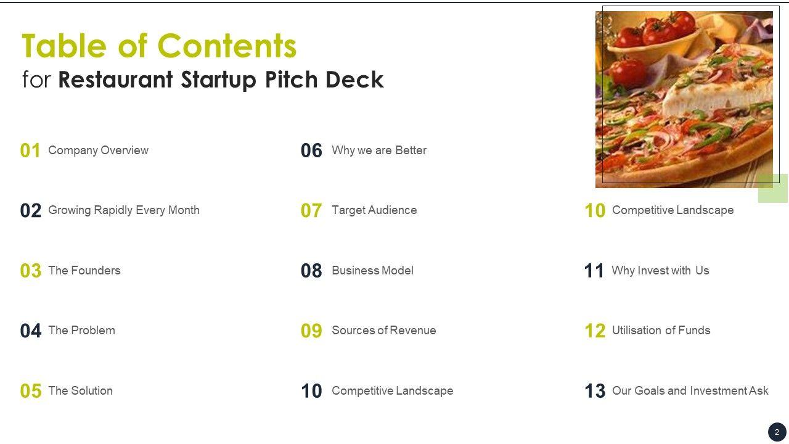Screen dimensions: 789x444
Task: Open the Target Audience section
Action: (374, 210)
